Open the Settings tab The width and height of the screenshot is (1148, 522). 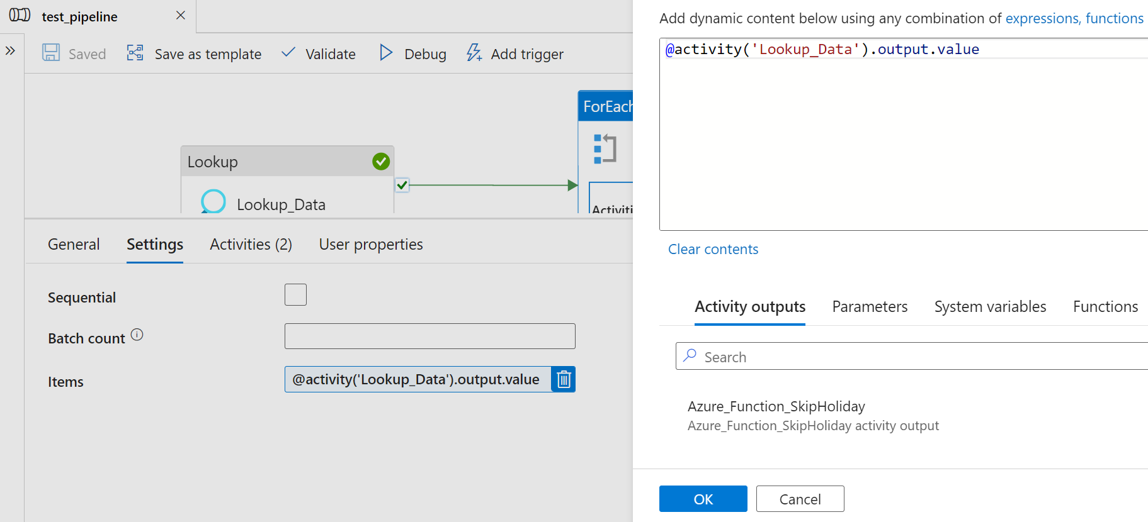(155, 244)
